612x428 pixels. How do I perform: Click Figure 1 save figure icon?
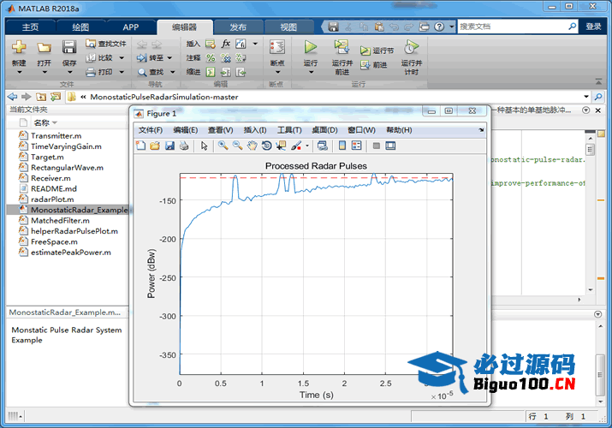coord(169,146)
